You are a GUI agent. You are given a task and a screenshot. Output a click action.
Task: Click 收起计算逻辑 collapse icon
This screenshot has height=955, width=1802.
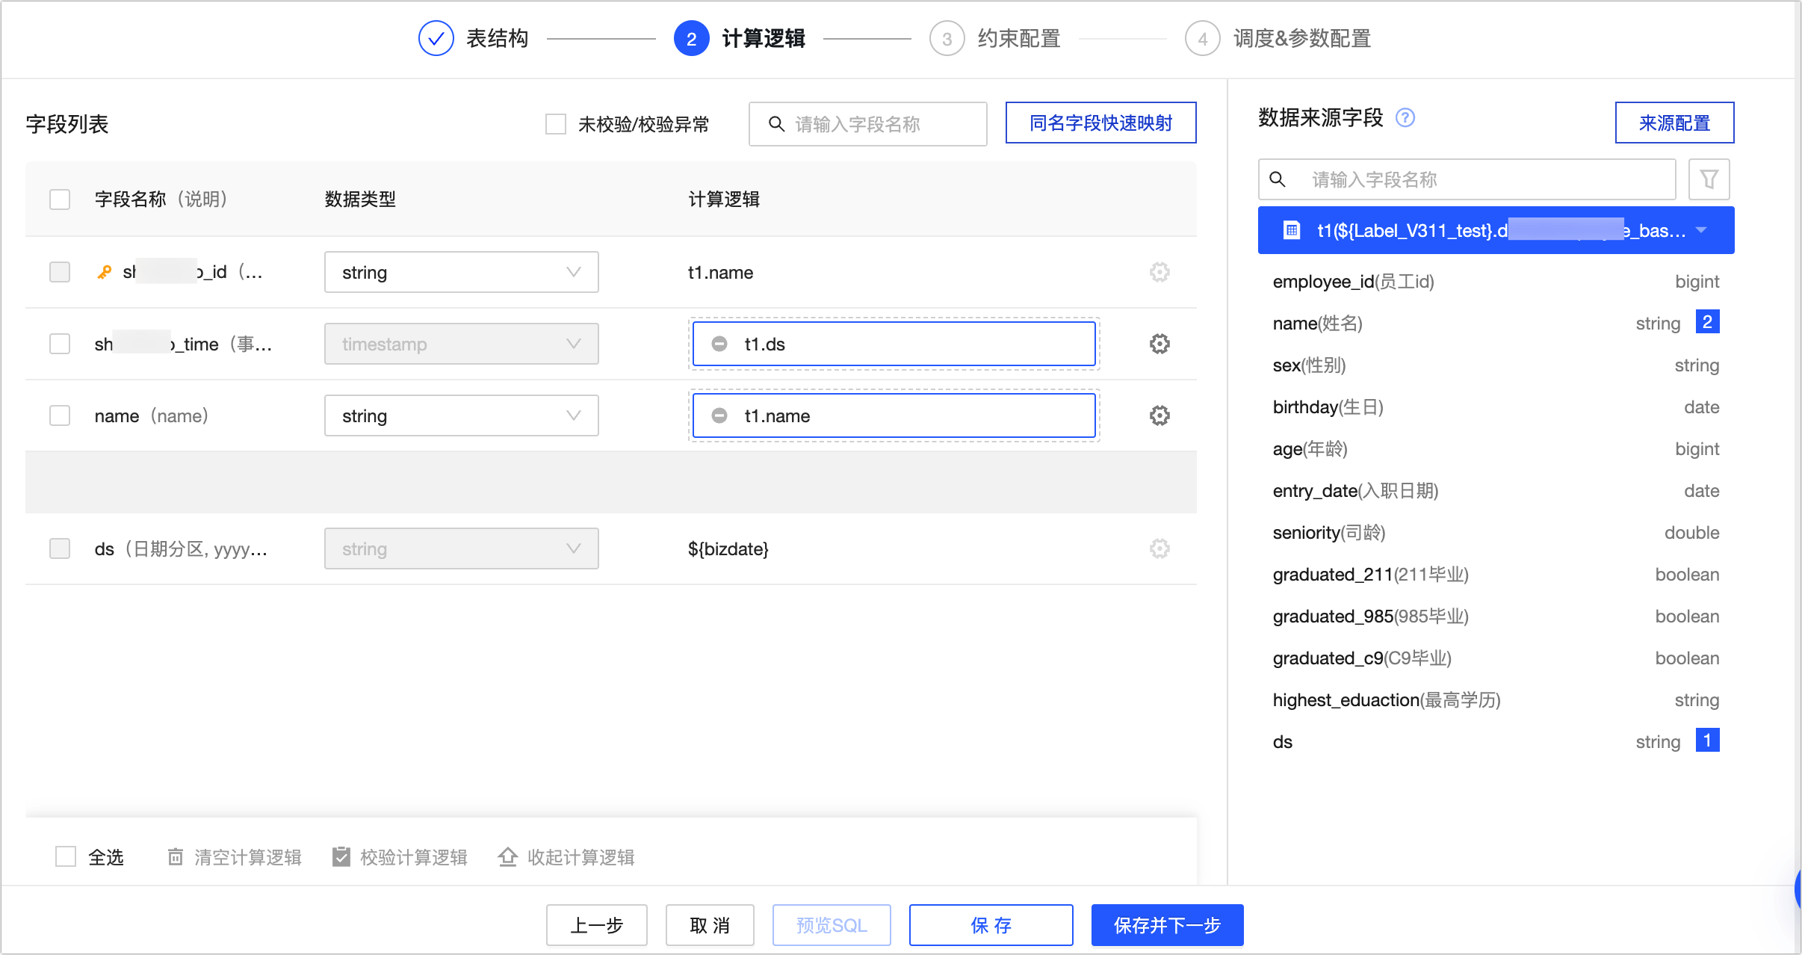(x=508, y=856)
